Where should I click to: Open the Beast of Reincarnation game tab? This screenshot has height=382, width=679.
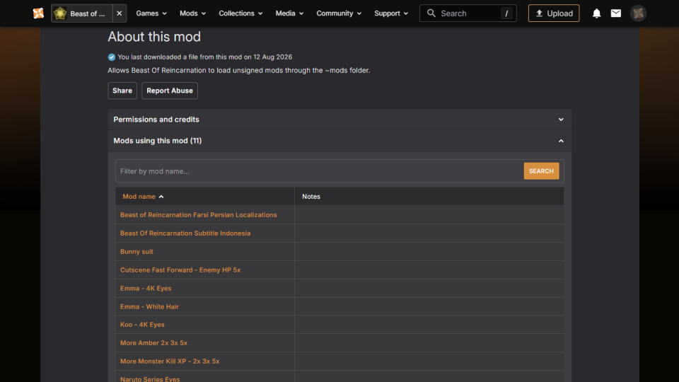82,13
